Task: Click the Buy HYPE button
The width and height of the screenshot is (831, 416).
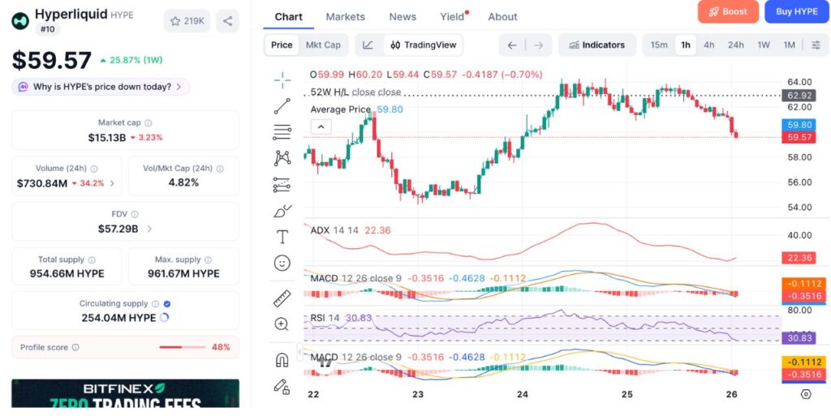Action: pos(797,11)
